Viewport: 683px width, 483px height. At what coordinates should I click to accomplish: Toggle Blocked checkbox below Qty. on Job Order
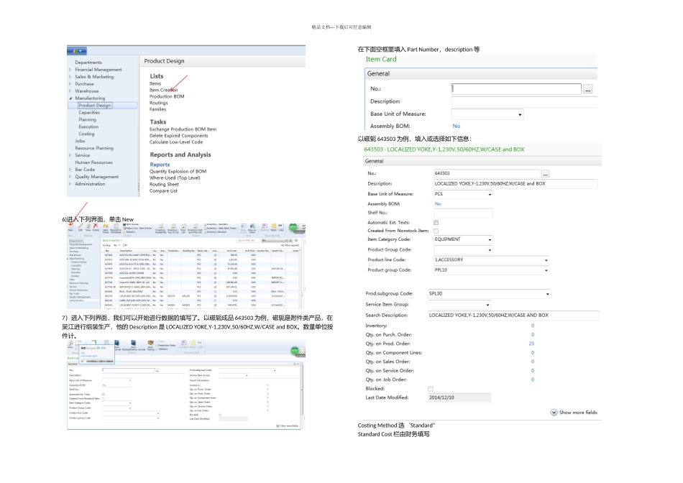(x=431, y=389)
